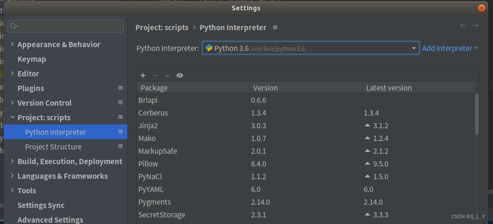Toggle the show early releases eye icon
This screenshot has width=493, height=224.
(180, 75)
